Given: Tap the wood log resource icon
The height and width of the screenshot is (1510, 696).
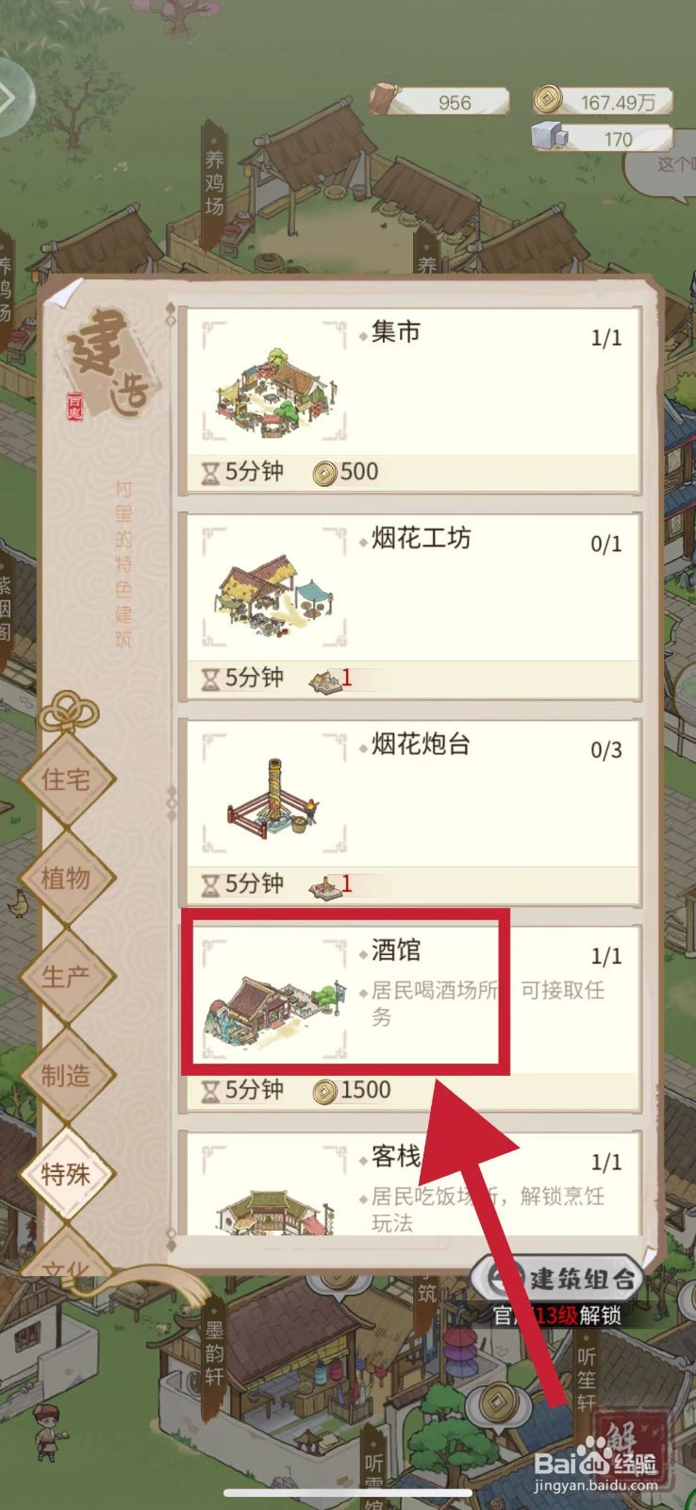Looking at the screenshot, I should coord(385,99).
